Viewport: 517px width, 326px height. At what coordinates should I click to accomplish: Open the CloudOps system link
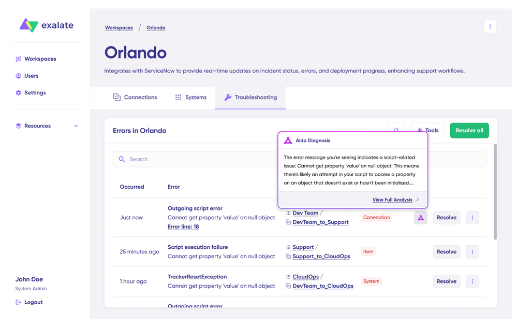pos(306,277)
